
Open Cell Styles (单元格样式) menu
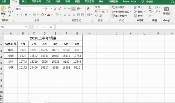click(x=120, y=16)
